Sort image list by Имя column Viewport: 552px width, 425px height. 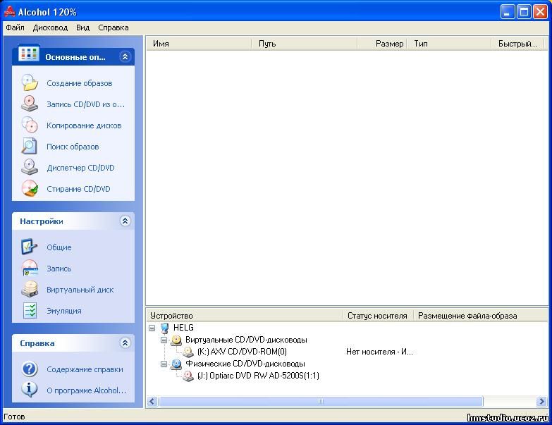click(x=199, y=44)
